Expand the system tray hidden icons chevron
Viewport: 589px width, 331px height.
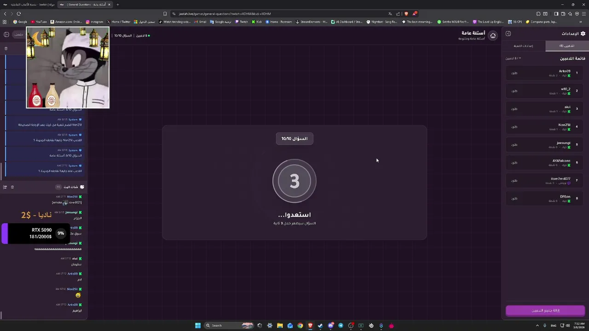click(x=538, y=325)
